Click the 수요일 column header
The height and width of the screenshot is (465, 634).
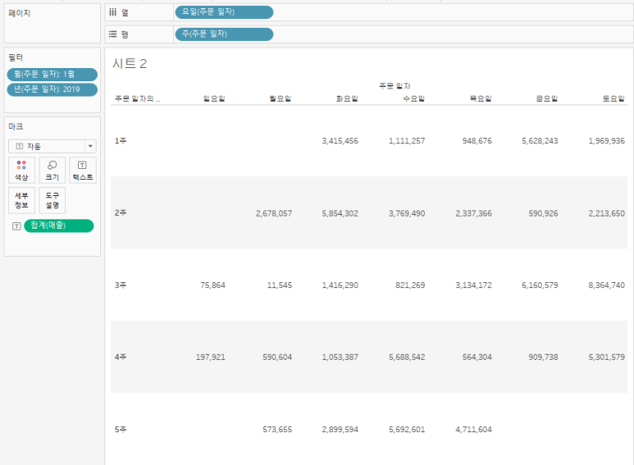click(x=413, y=98)
